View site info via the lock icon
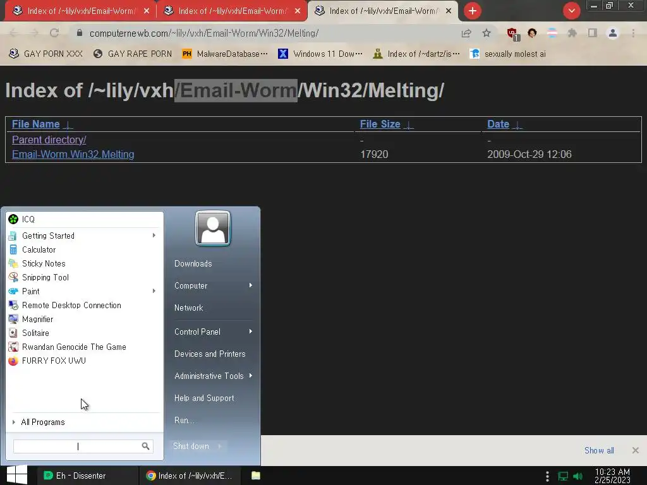 click(x=80, y=33)
